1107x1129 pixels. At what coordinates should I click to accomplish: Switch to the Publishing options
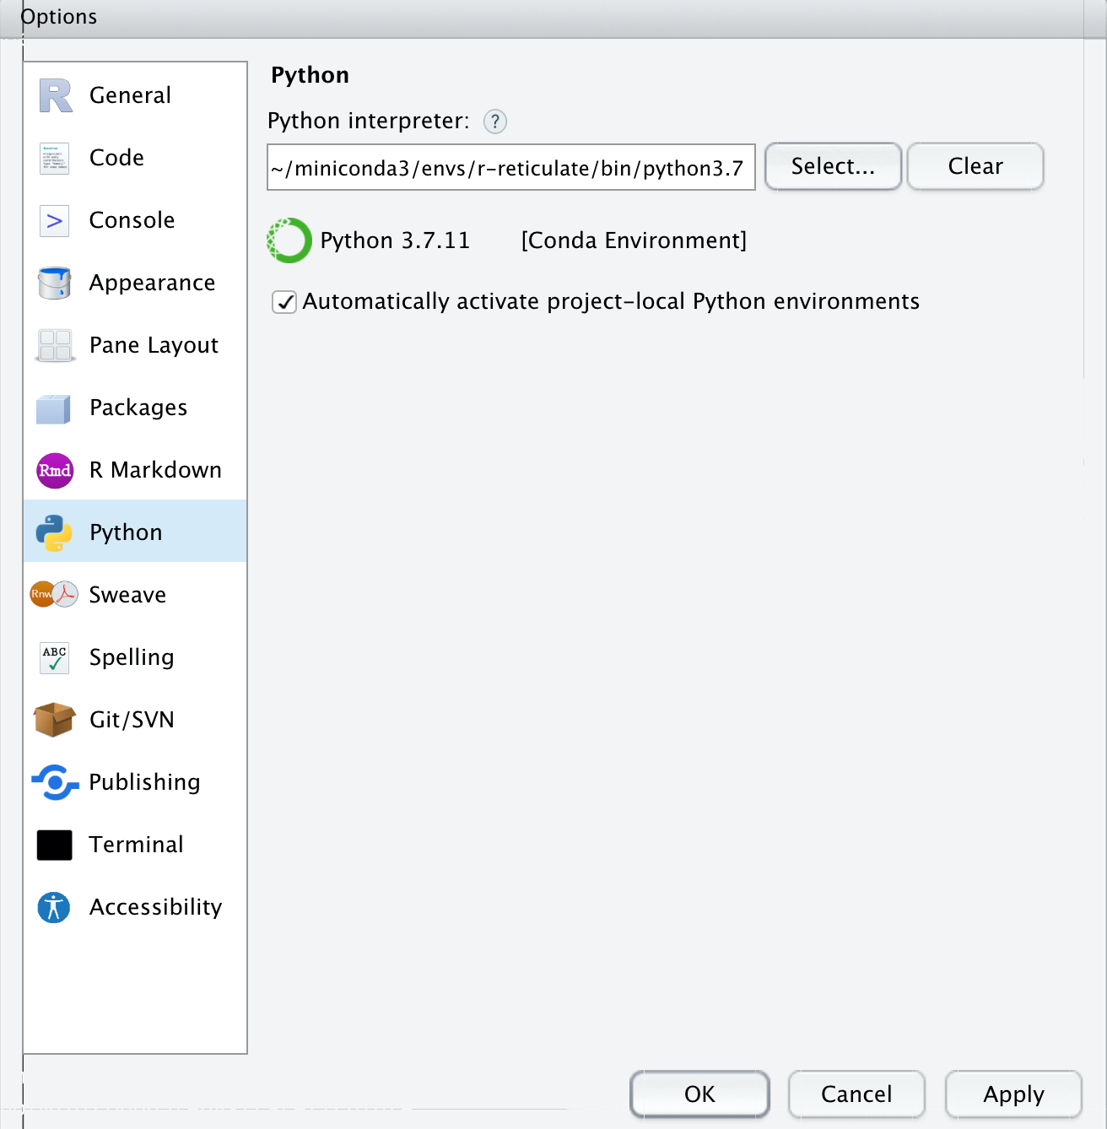coord(135,782)
